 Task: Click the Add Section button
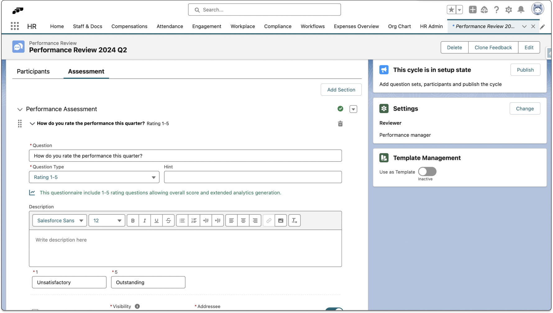pos(341,90)
